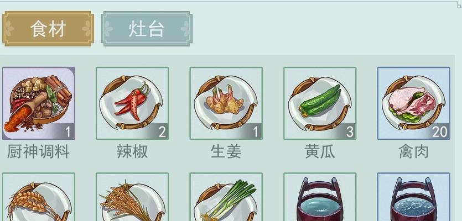Pick the 辣椒 red chili ingredient
Screen dimensions: 462x221
(x=132, y=103)
